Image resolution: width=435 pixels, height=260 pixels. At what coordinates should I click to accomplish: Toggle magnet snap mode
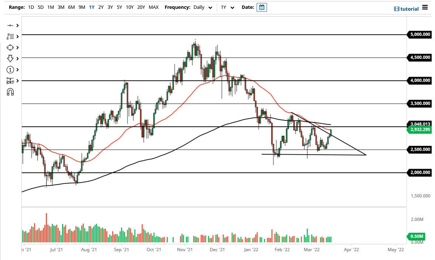(10, 92)
